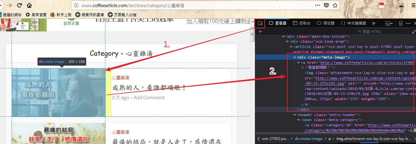416x144 pixels.
Task: Grab a color with the eyedropper icon
Action: [x=414, y=31]
